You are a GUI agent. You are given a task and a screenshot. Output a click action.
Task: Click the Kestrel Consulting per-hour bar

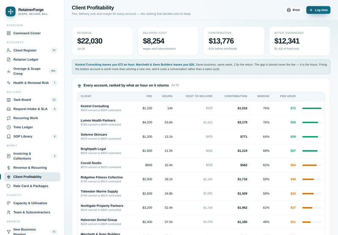[x=312, y=109]
